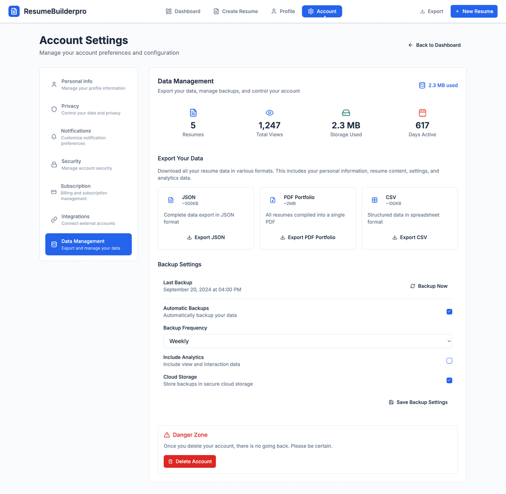The height and width of the screenshot is (494, 506).
Task: Click the ResumeBuilderpro logo icon
Action: pyautogui.click(x=14, y=11)
